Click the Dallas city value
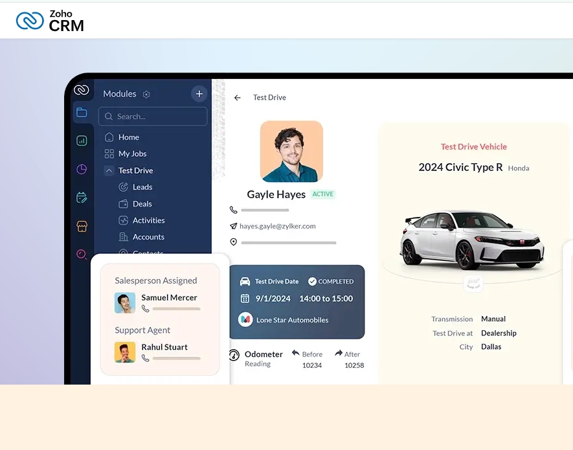Screen dimensions: 573x450 point(491,346)
